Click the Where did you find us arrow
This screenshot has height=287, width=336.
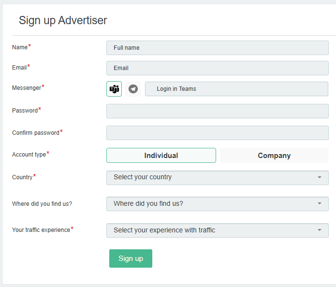(x=320, y=204)
